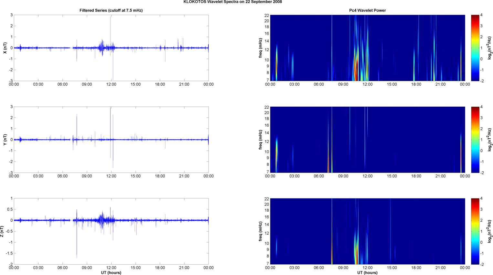Screen dimensions: 493x275
Task: Click UT (hours) label under Z series plot
Action: (x=111, y=272)
